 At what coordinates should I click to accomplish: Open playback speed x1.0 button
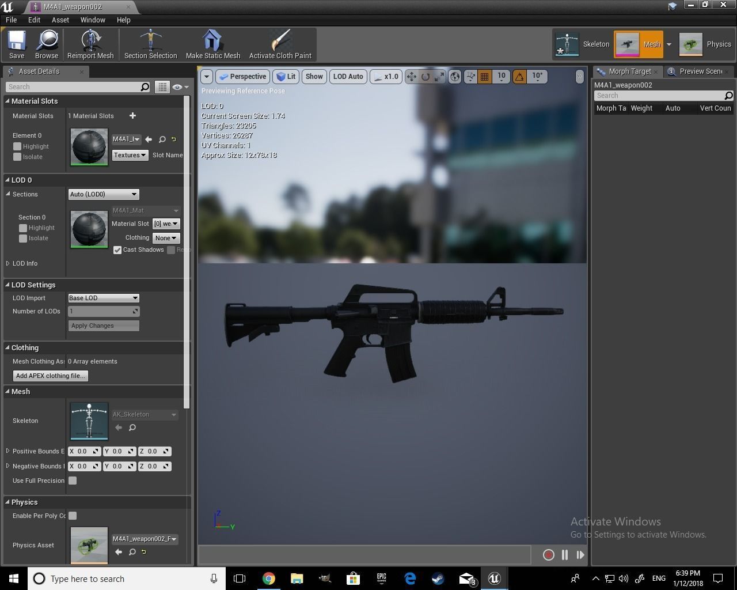[x=386, y=77]
